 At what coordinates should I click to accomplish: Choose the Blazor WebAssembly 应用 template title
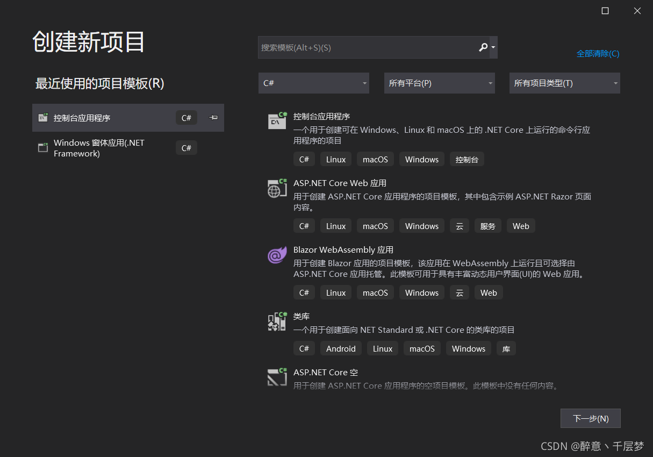(343, 249)
